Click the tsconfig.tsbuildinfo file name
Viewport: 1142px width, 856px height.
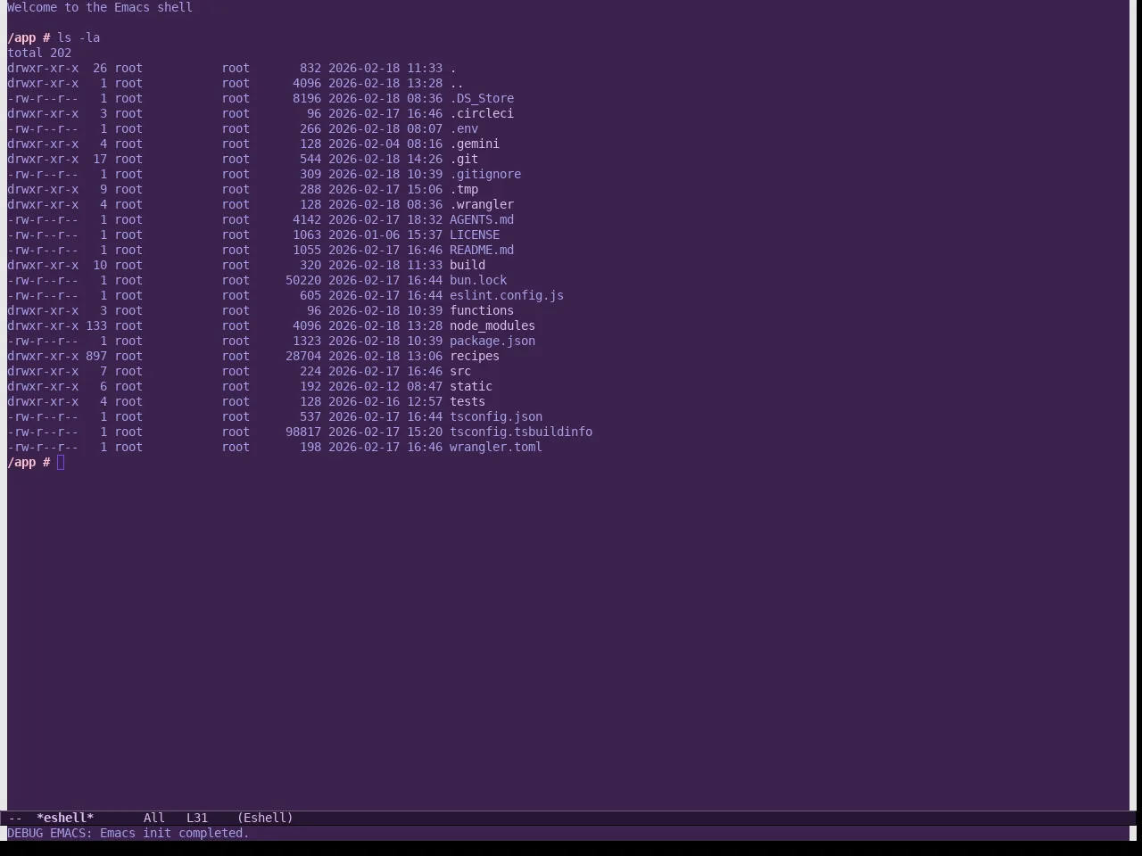click(521, 432)
